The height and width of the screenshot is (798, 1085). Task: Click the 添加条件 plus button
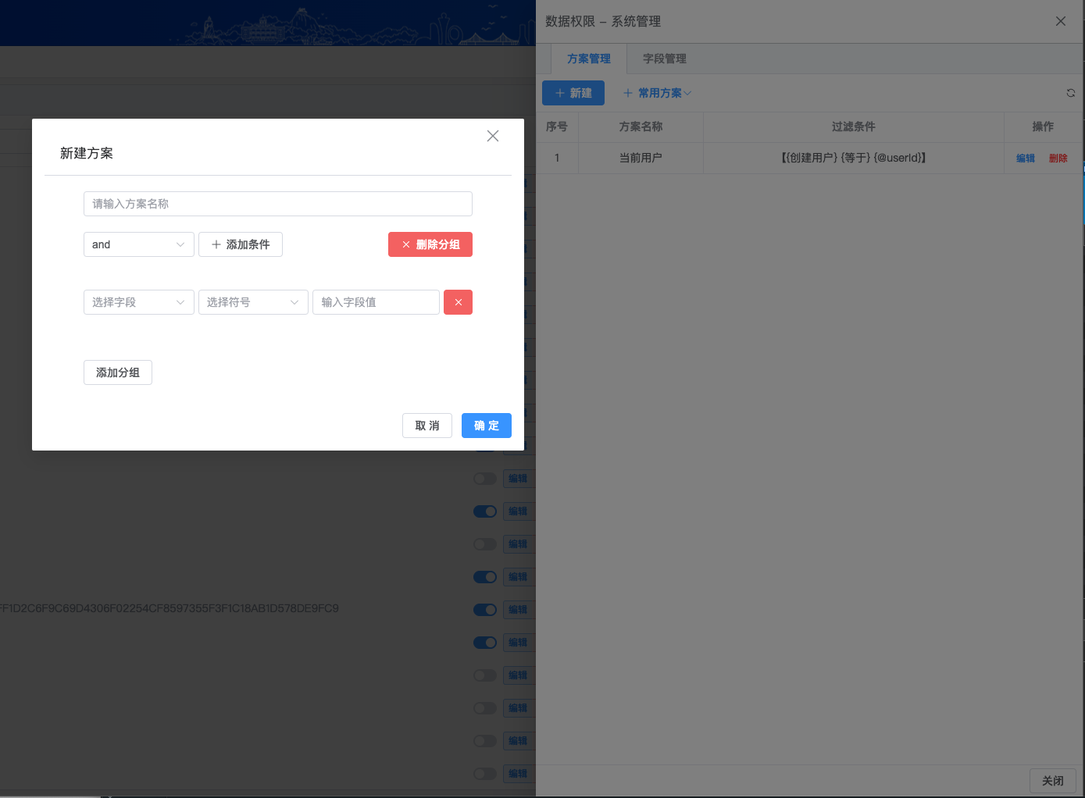[x=241, y=244]
